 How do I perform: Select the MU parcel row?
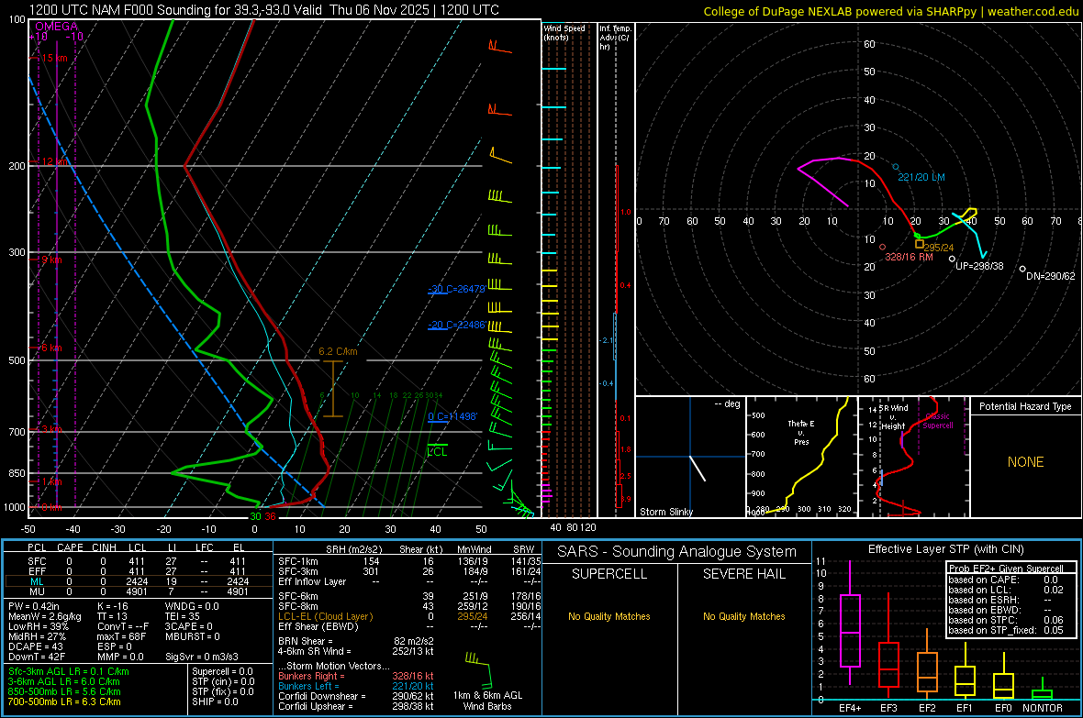tap(138, 591)
